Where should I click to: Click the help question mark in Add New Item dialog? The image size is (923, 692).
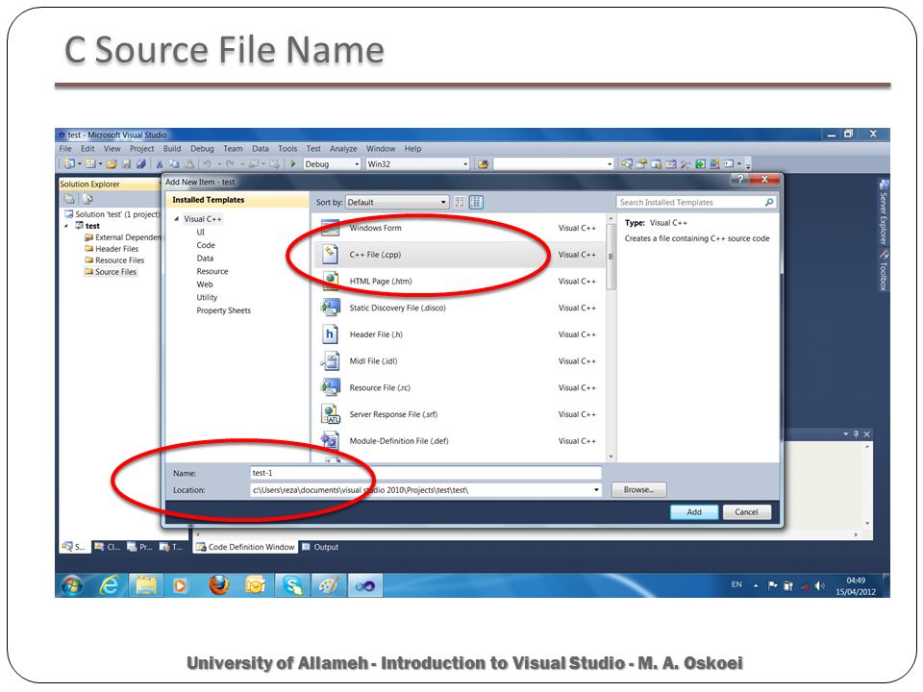point(740,179)
